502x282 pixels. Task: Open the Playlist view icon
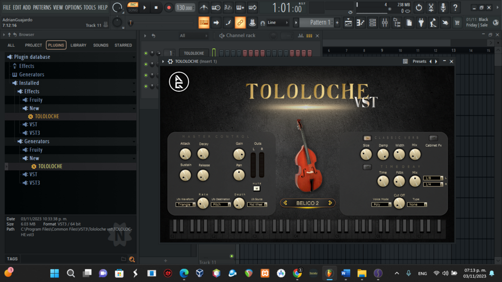click(348, 22)
